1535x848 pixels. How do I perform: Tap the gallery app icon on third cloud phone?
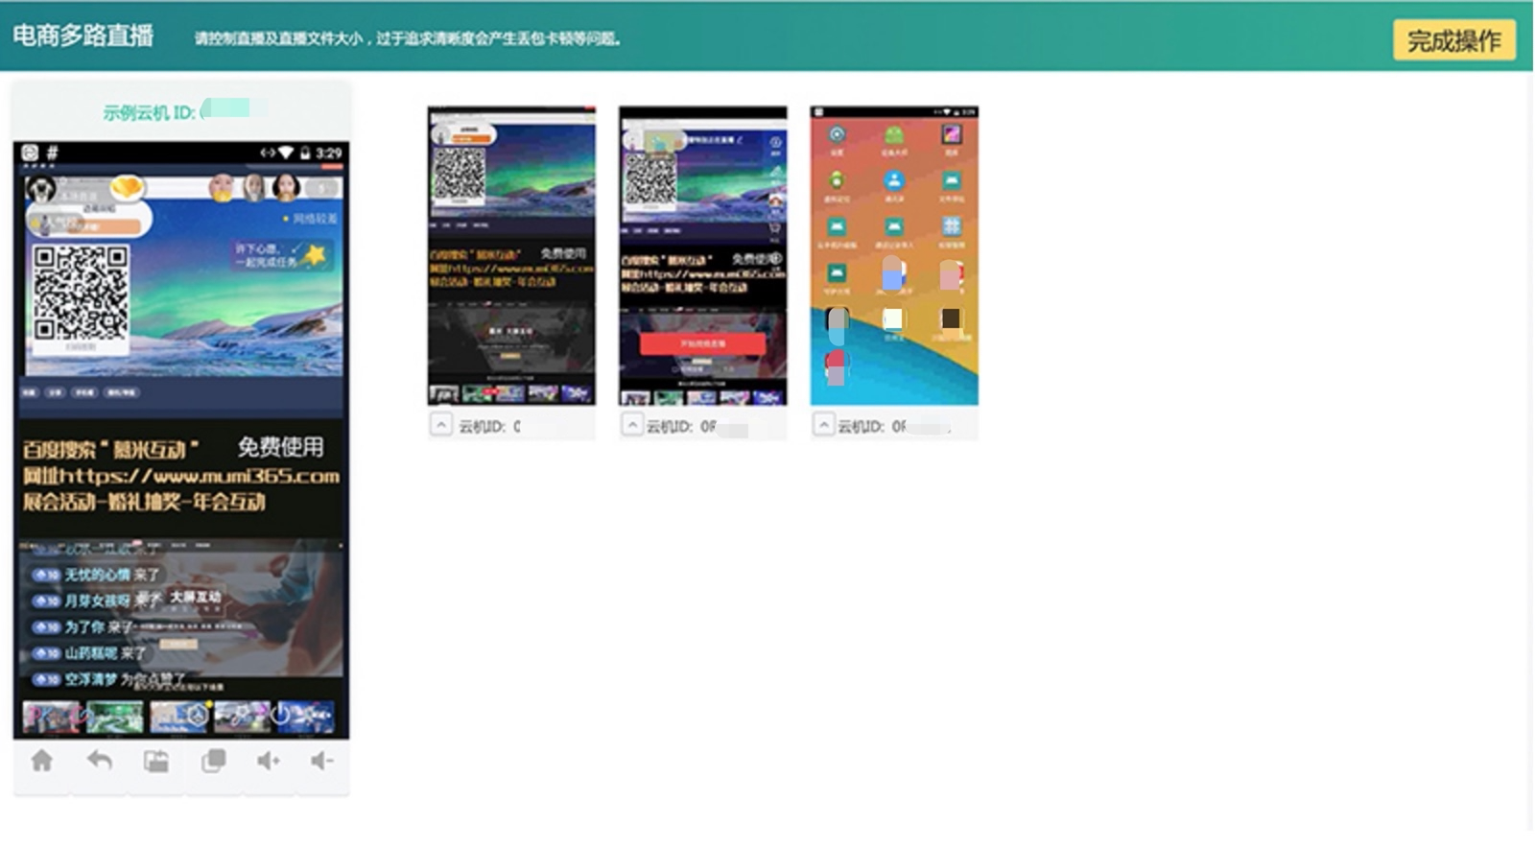click(950, 135)
